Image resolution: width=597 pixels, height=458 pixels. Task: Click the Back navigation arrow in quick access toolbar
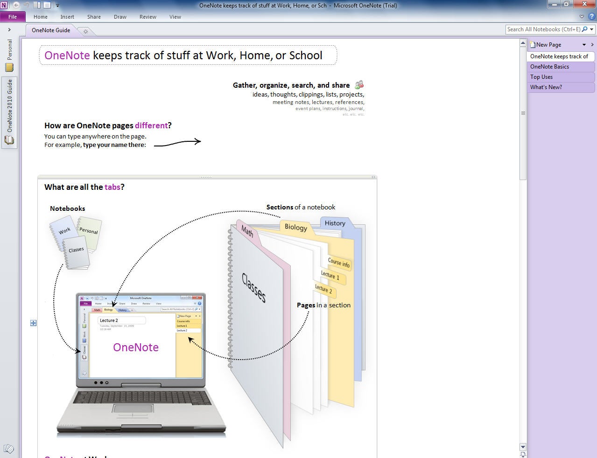(x=16, y=5)
